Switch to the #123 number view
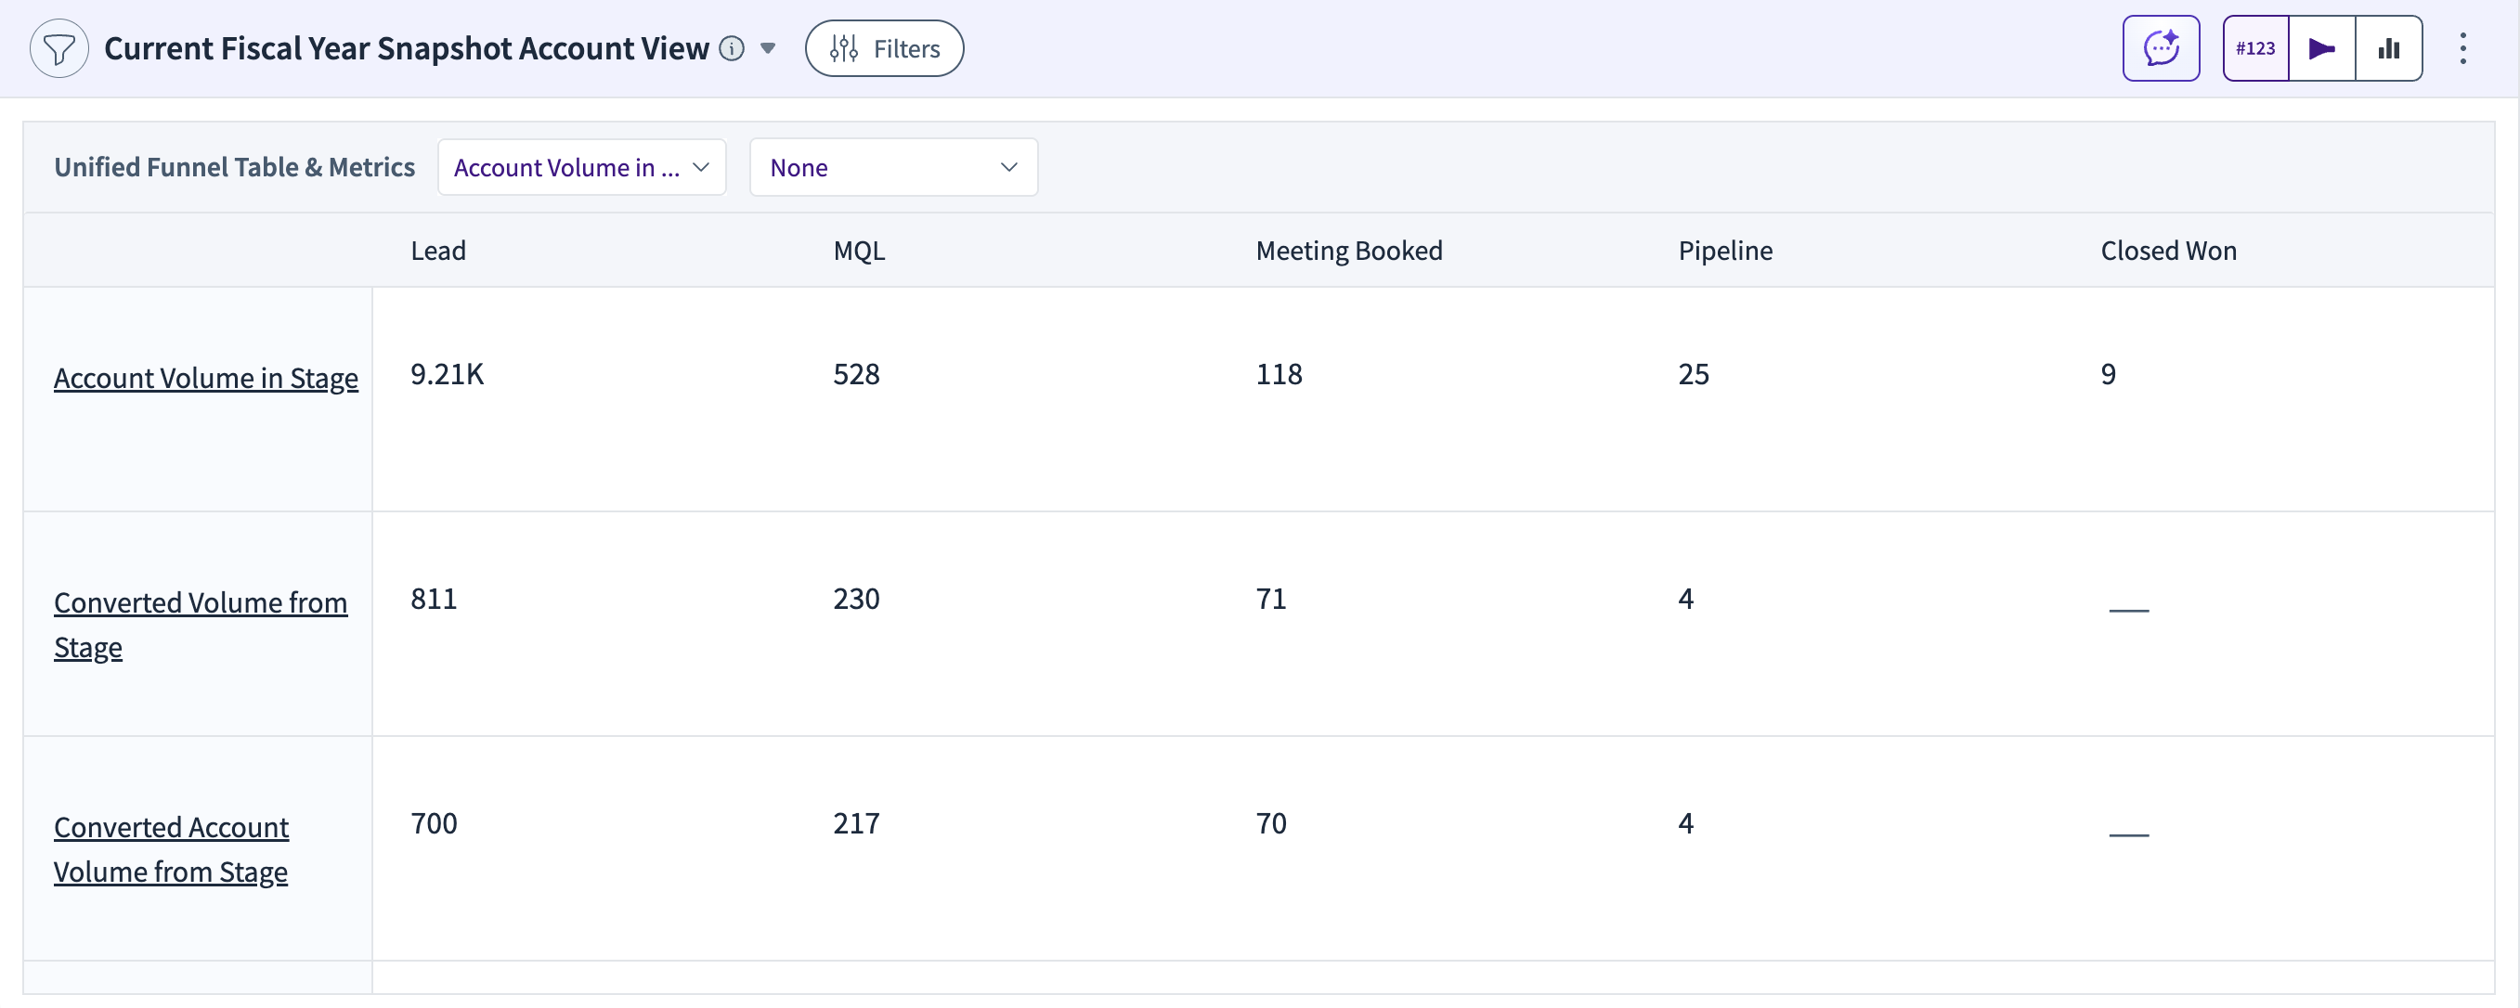2520x1008 pixels. (x=2254, y=48)
